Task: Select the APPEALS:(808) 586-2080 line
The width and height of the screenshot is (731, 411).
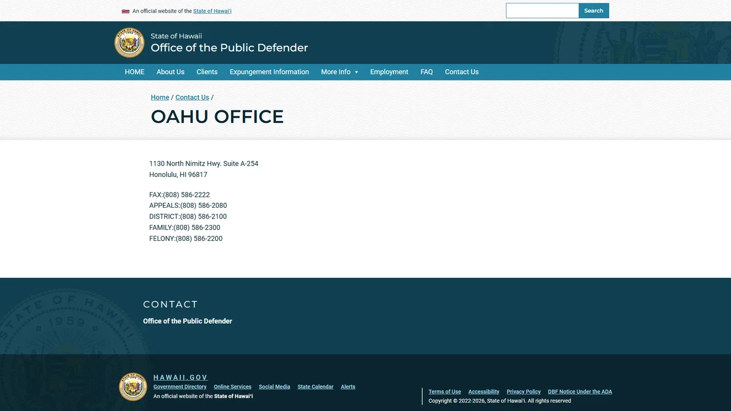Action: [x=188, y=205]
